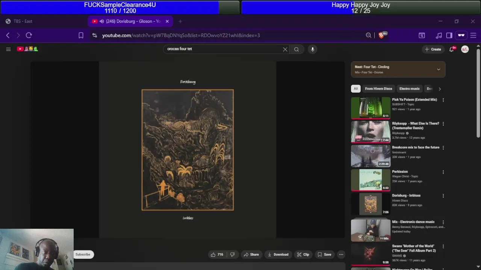
Task: Open the tab search icon in toolbar
Action: coord(422,35)
